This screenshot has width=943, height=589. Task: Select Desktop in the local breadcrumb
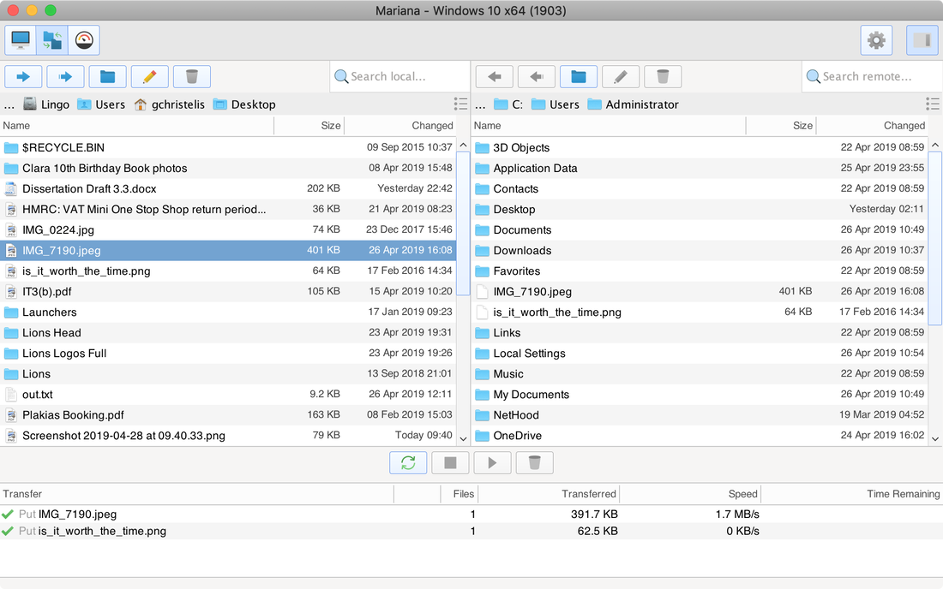[x=244, y=104]
